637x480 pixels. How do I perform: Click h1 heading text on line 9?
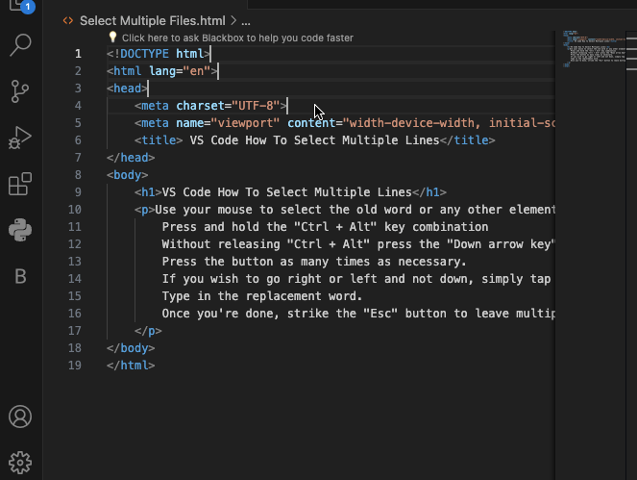point(287,192)
